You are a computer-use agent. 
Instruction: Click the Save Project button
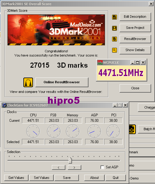pos(135,28)
